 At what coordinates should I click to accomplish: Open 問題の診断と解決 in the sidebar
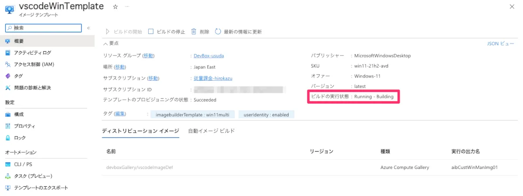32,88
